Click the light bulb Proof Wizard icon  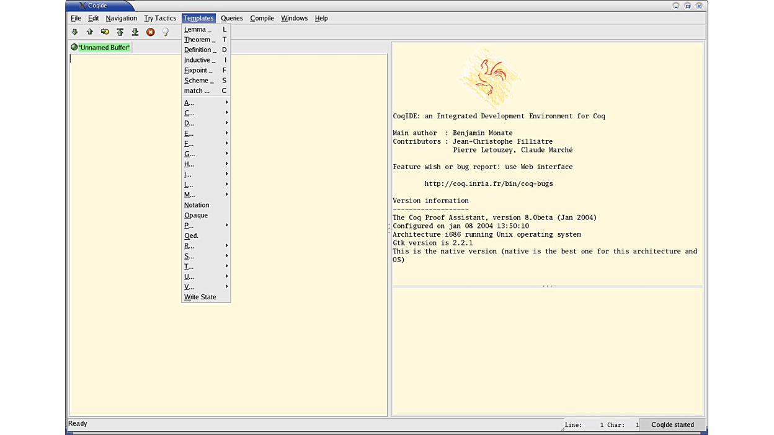pos(166,32)
